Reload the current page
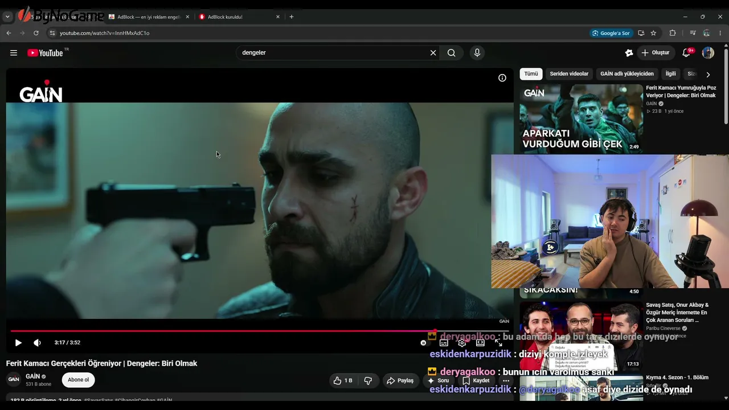 pos(36,33)
